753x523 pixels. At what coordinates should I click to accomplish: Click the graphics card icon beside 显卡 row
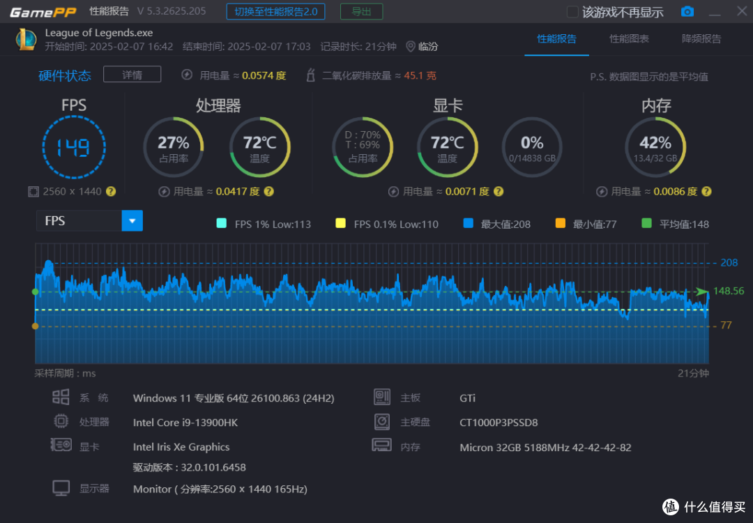point(61,445)
